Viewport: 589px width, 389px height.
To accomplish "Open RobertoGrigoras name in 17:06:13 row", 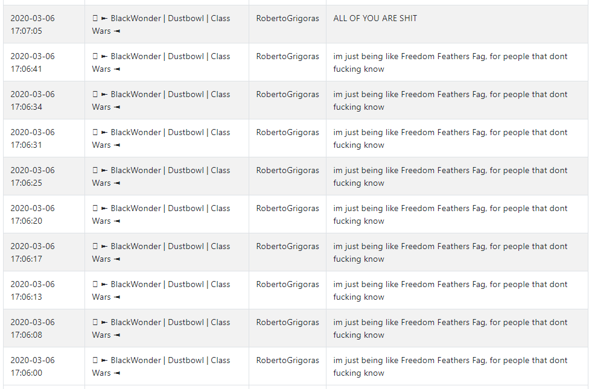I will pos(287,284).
